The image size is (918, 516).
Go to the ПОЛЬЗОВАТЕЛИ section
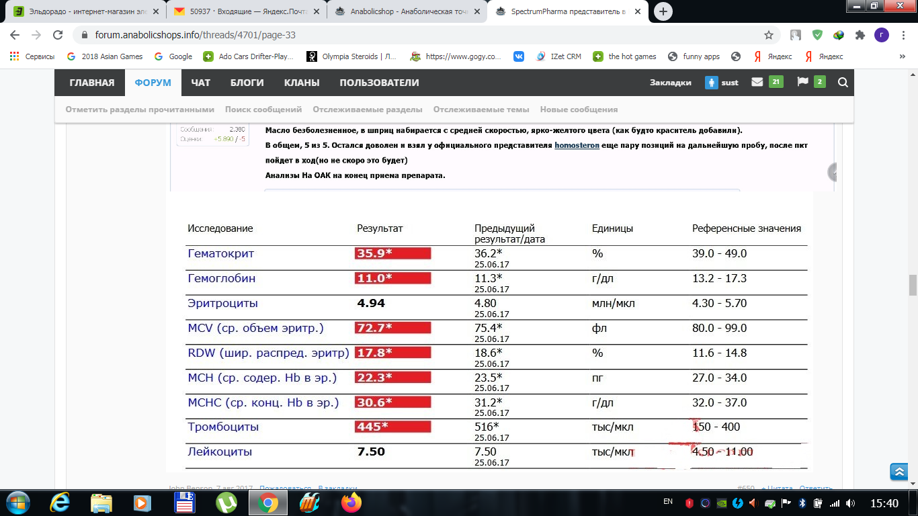point(379,83)
